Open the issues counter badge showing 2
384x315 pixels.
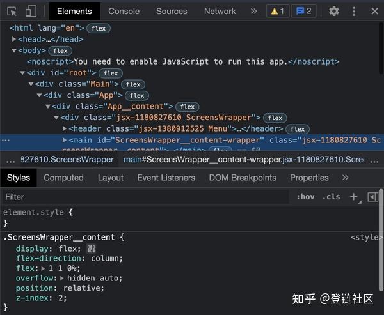(303, 12)
